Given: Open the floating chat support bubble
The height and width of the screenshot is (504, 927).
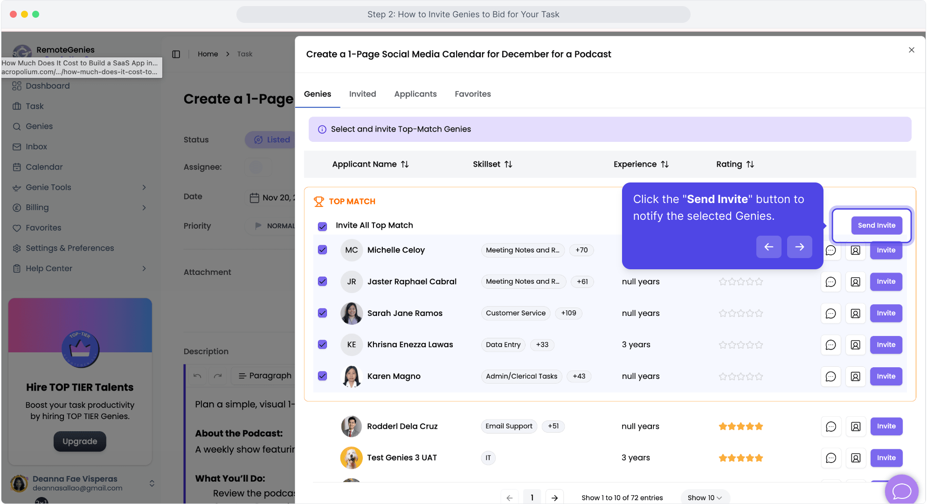Looking at the screenshot, I should pos(901,490).
